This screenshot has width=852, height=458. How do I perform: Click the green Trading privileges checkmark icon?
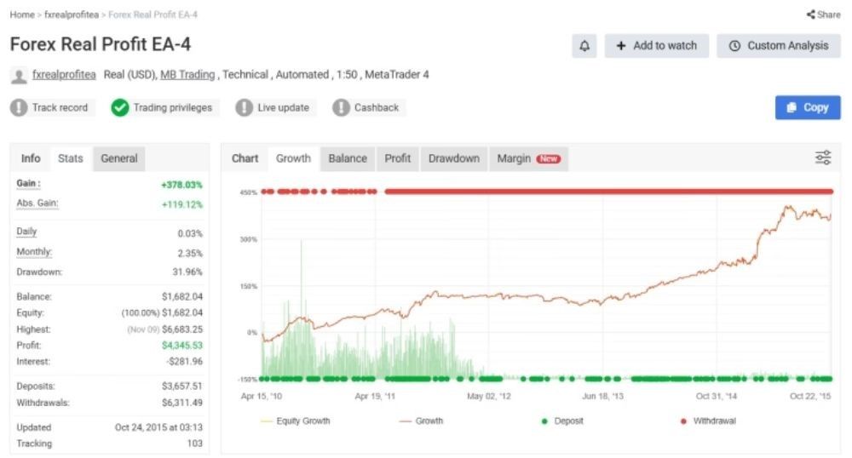120,108
